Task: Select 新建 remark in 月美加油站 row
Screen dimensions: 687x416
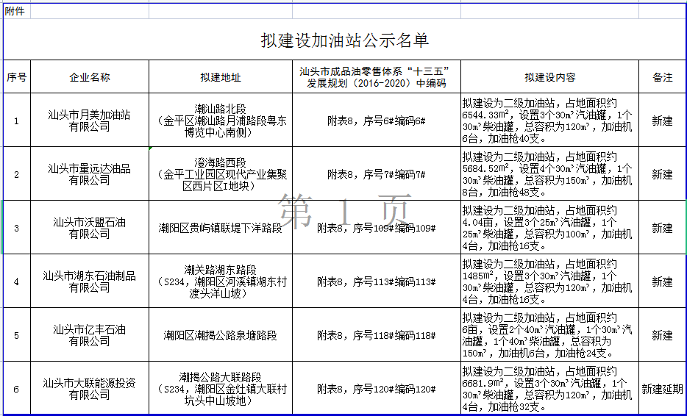Action: pos(663,121)
